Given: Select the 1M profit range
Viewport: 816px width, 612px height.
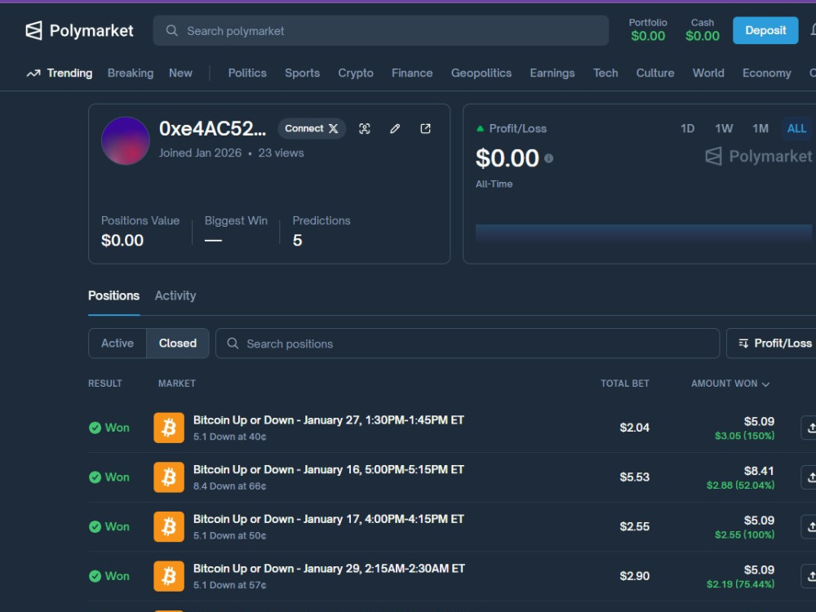Looking at the screenshot, I should 761,129.
